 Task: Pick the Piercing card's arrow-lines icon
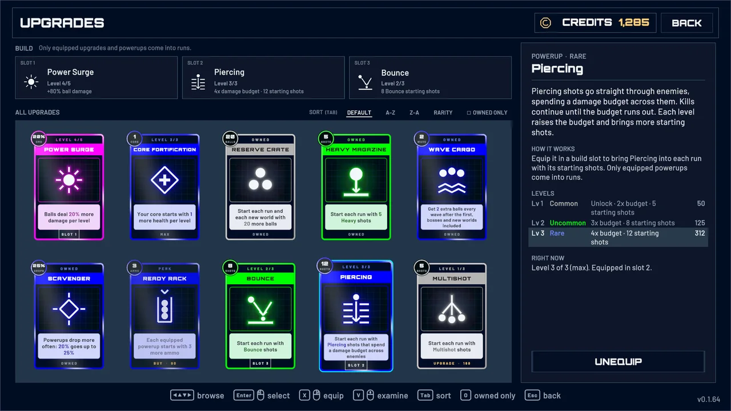click(356, 309)
